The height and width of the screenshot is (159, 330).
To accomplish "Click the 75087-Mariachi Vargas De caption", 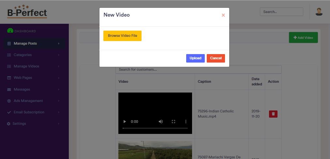I will click(219, 157).
